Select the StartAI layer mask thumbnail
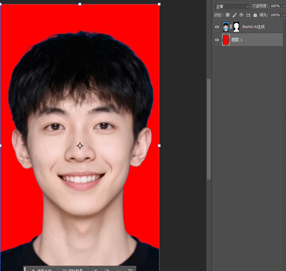 point(236,27)
